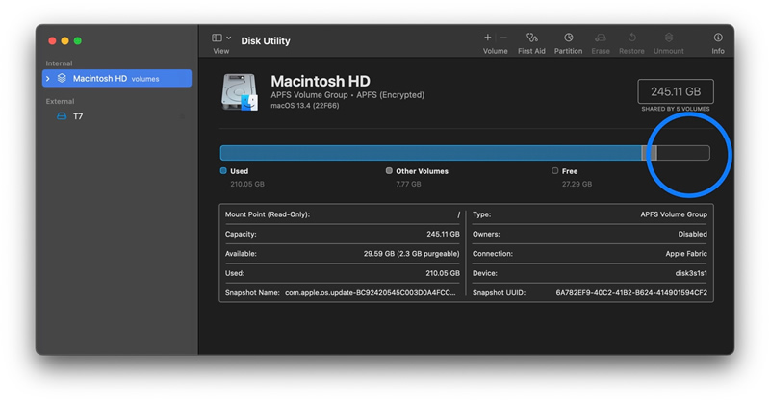Click the Used 210.05 GB table value

(x=443, y=273)
